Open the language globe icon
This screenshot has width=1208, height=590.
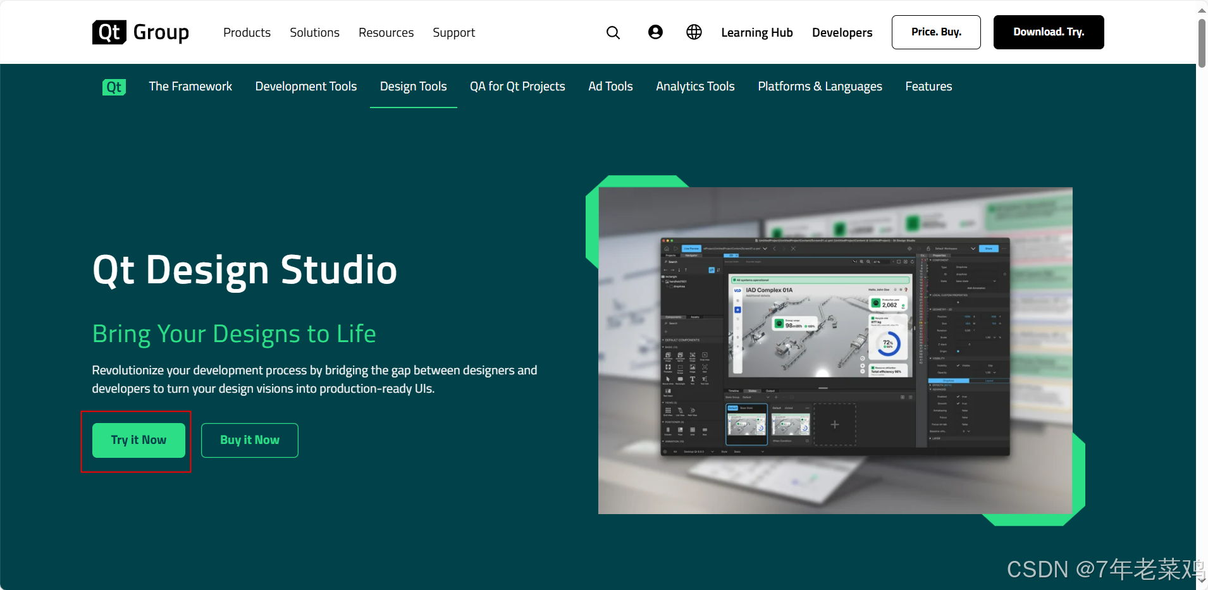694,32
